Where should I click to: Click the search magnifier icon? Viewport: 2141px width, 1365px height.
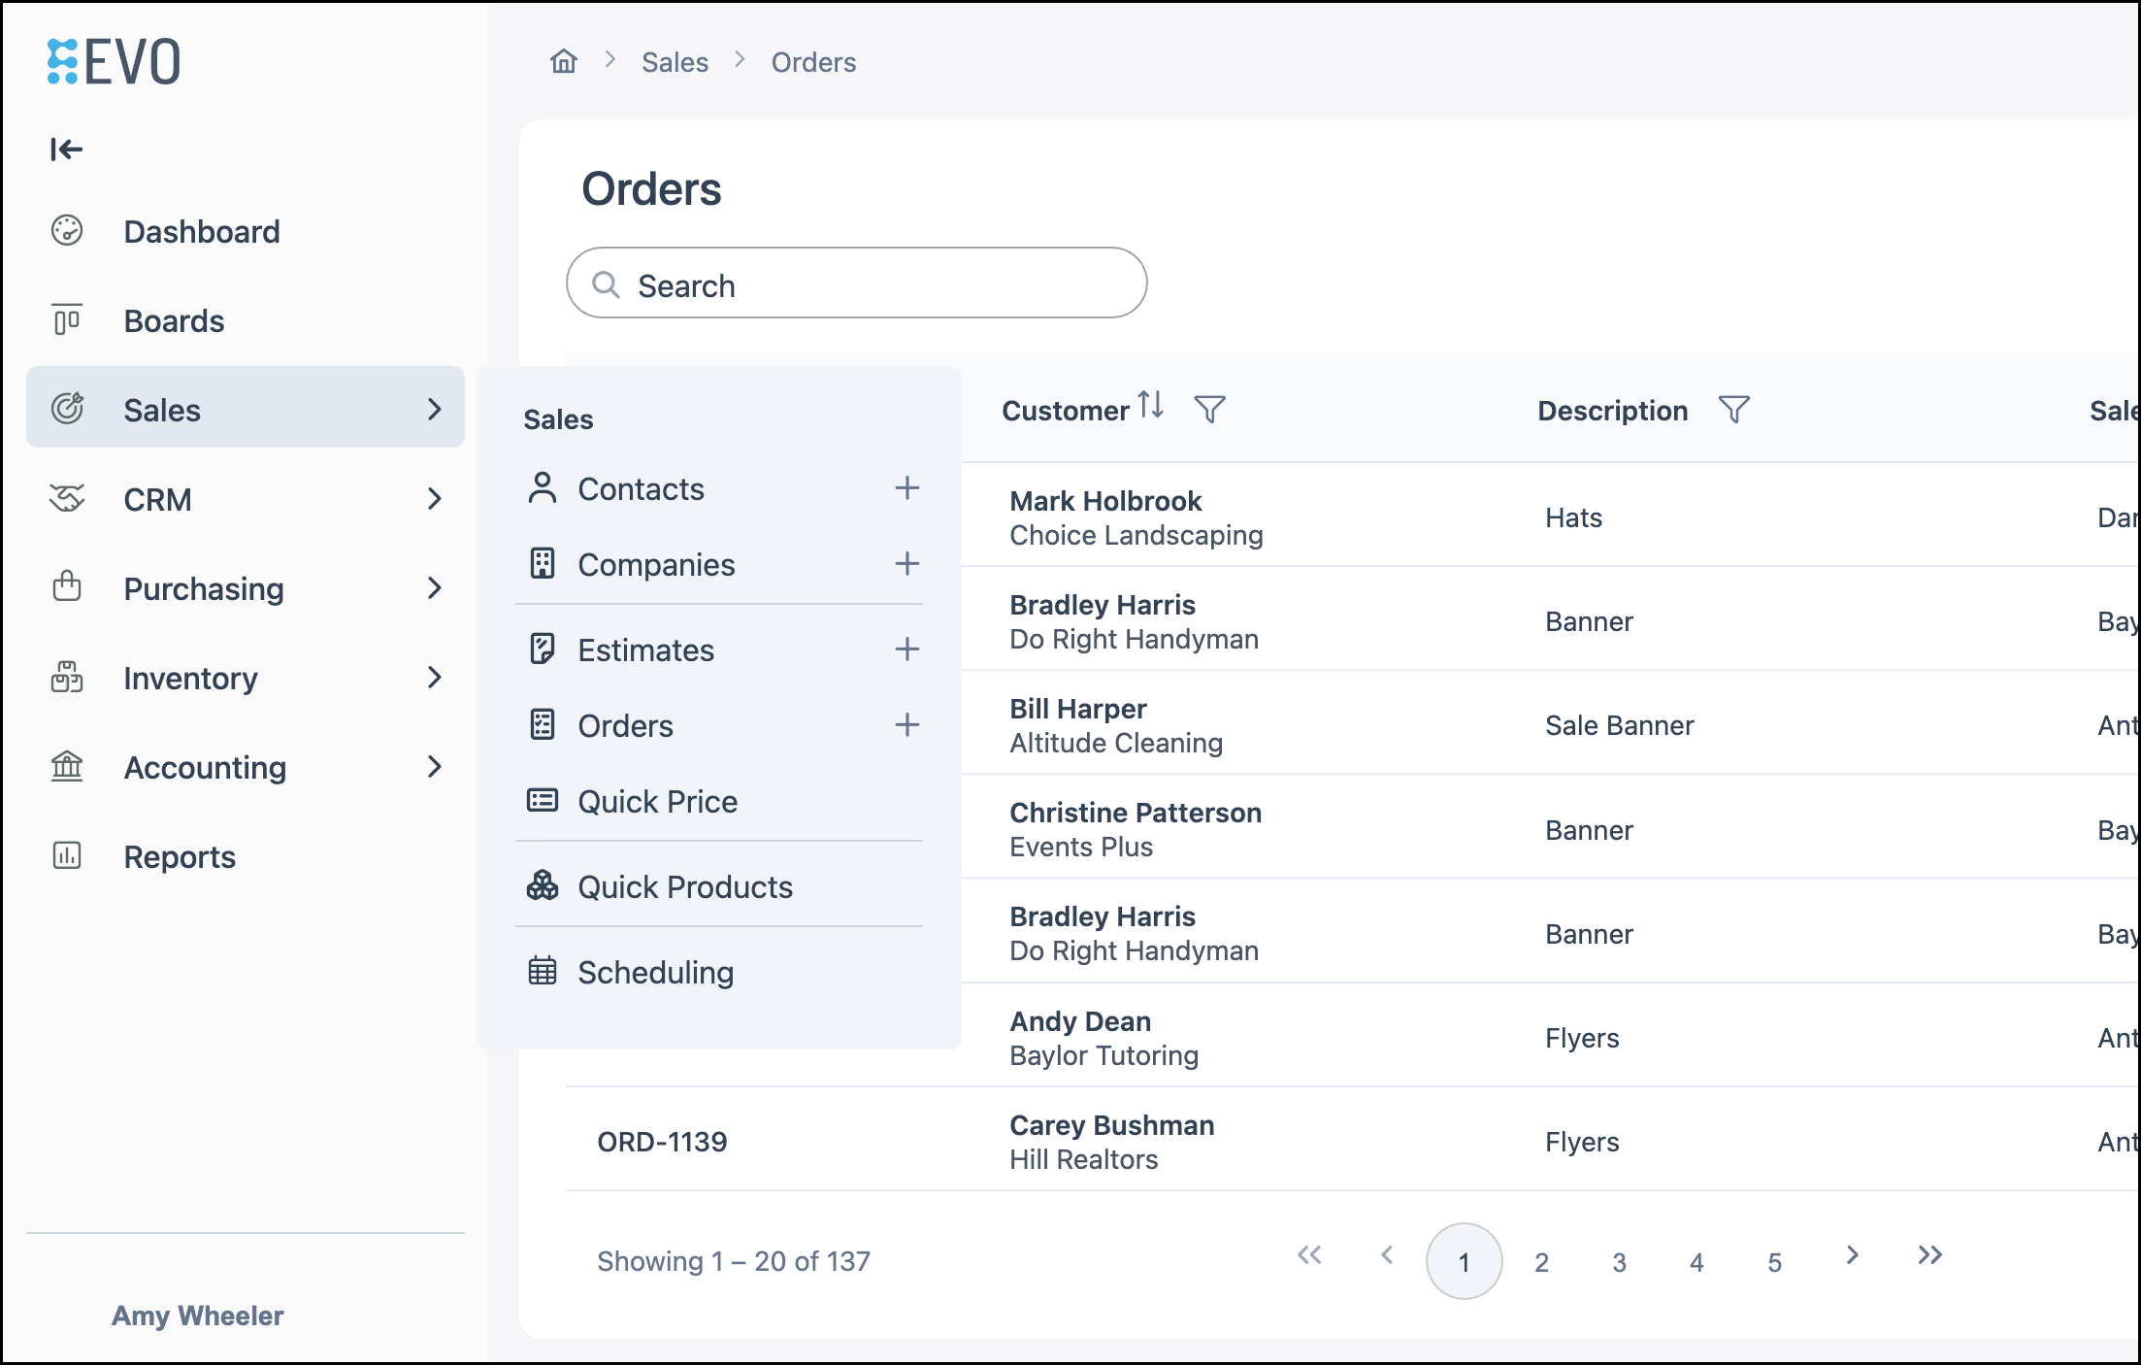point(606,284)
